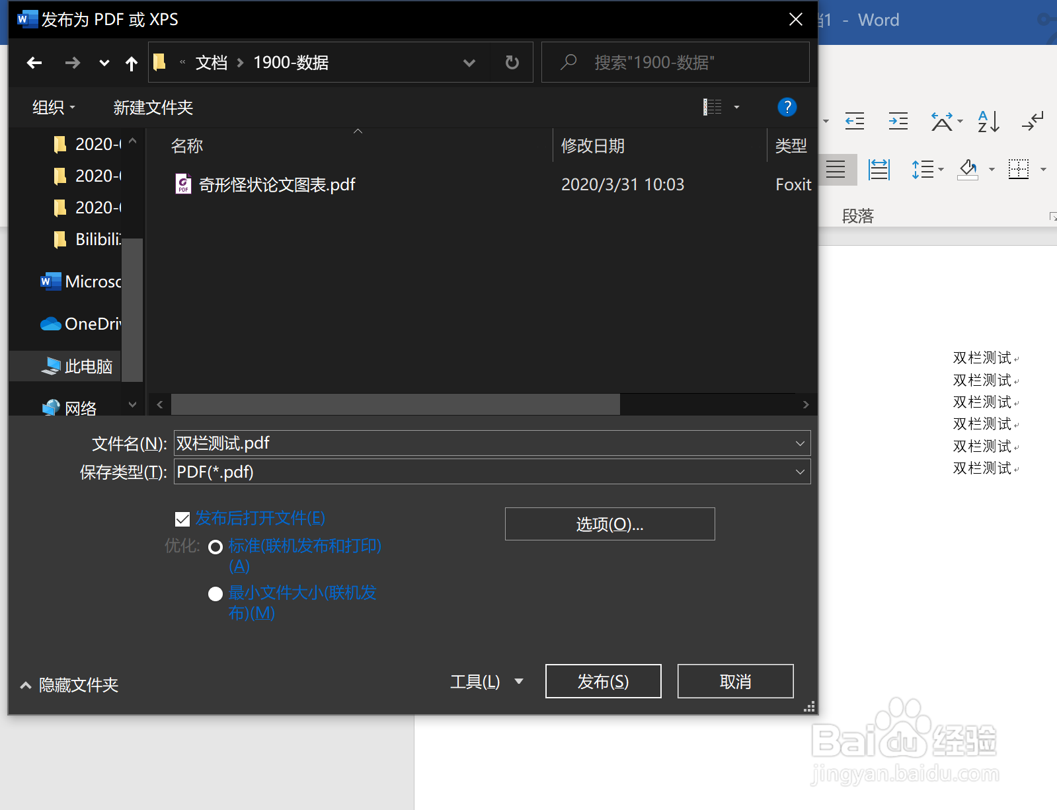Open the 文件名 dropdown list
Image resolution: width=1057 pixels, height=810 pixels.
[x=800, y=443]
